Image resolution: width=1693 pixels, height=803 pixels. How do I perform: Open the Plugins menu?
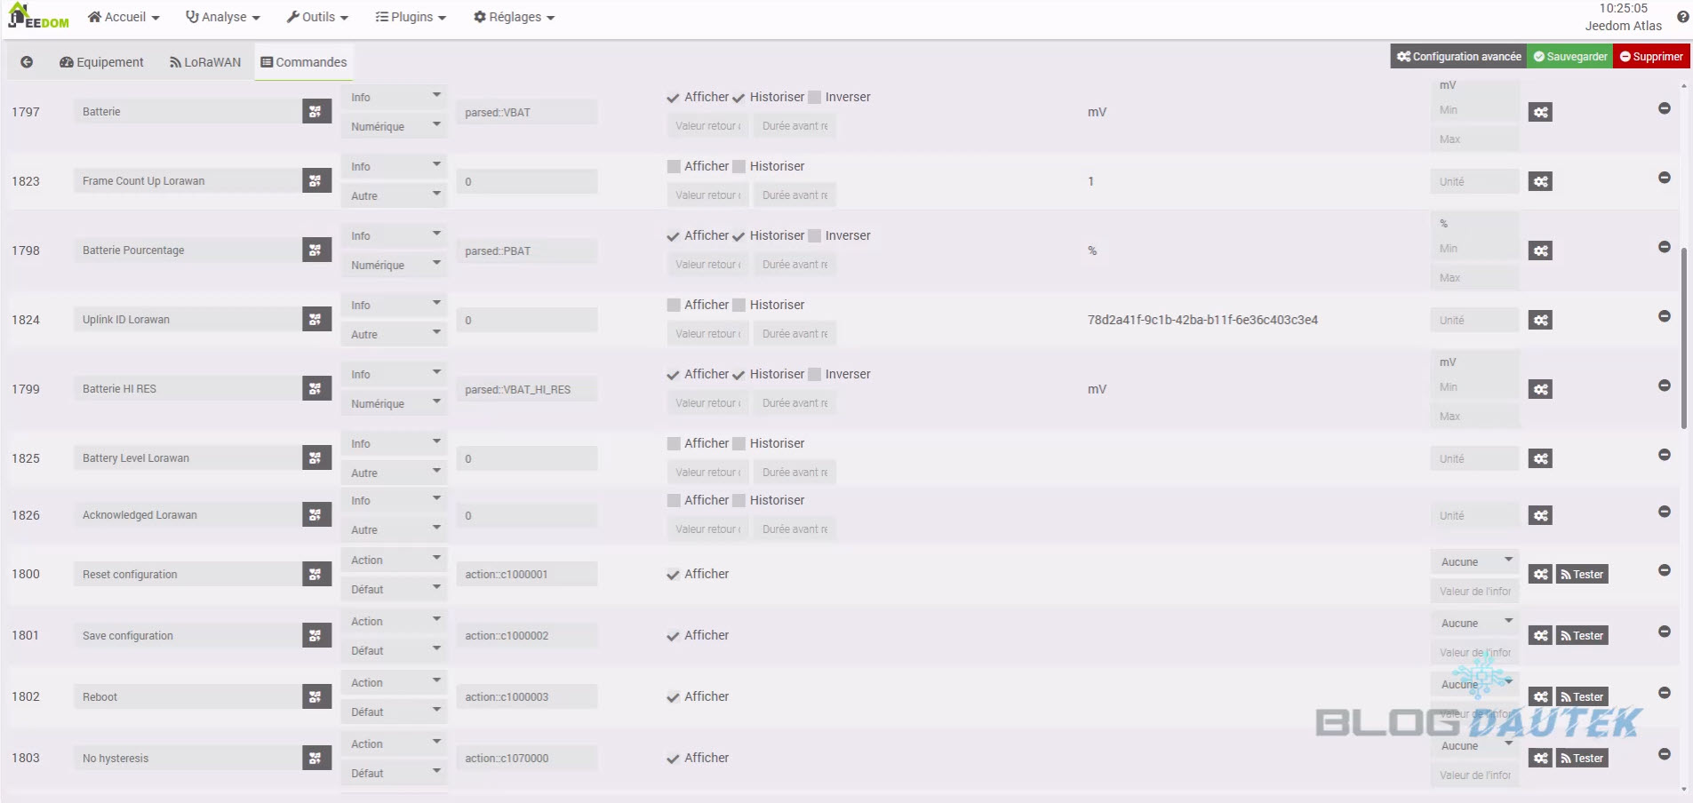click(x=411, y=17)
